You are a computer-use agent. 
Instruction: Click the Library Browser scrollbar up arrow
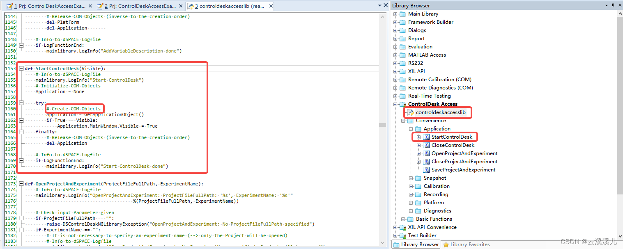tap(620, 14)
